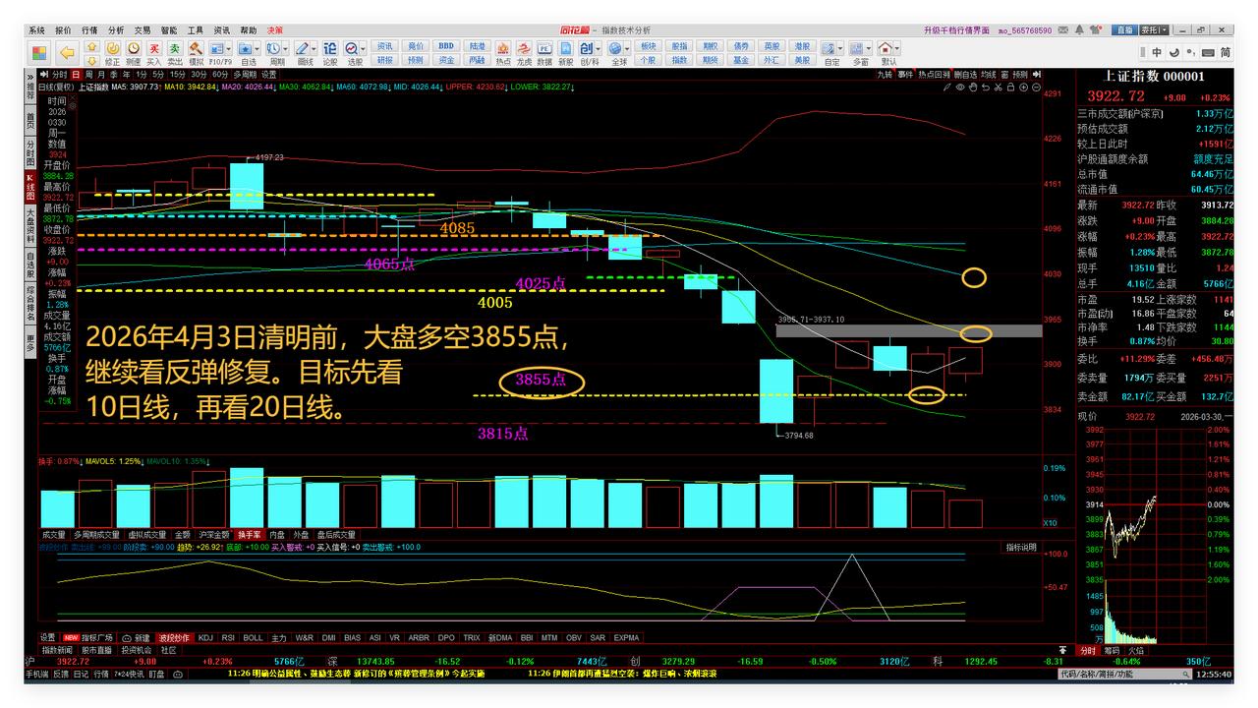Click the BBD toolbar button

point(445,46)
